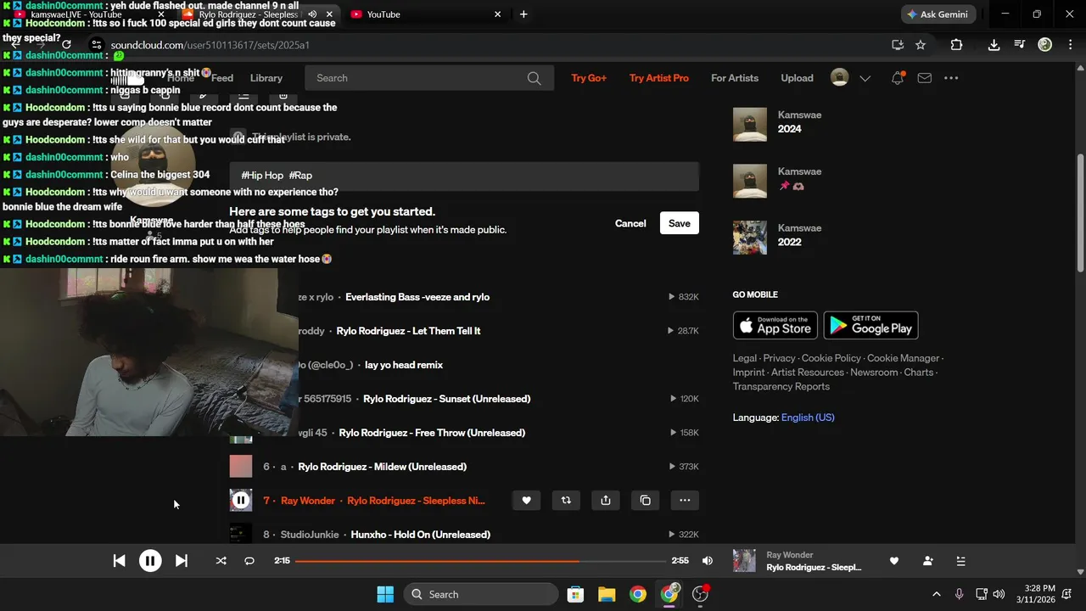Open File Explorer from taskbar

(607, 594)
